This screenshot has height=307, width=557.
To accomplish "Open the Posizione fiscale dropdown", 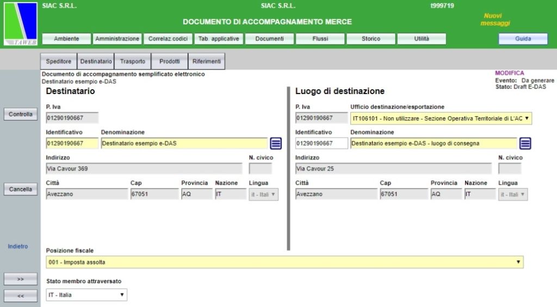I will 284,262.
